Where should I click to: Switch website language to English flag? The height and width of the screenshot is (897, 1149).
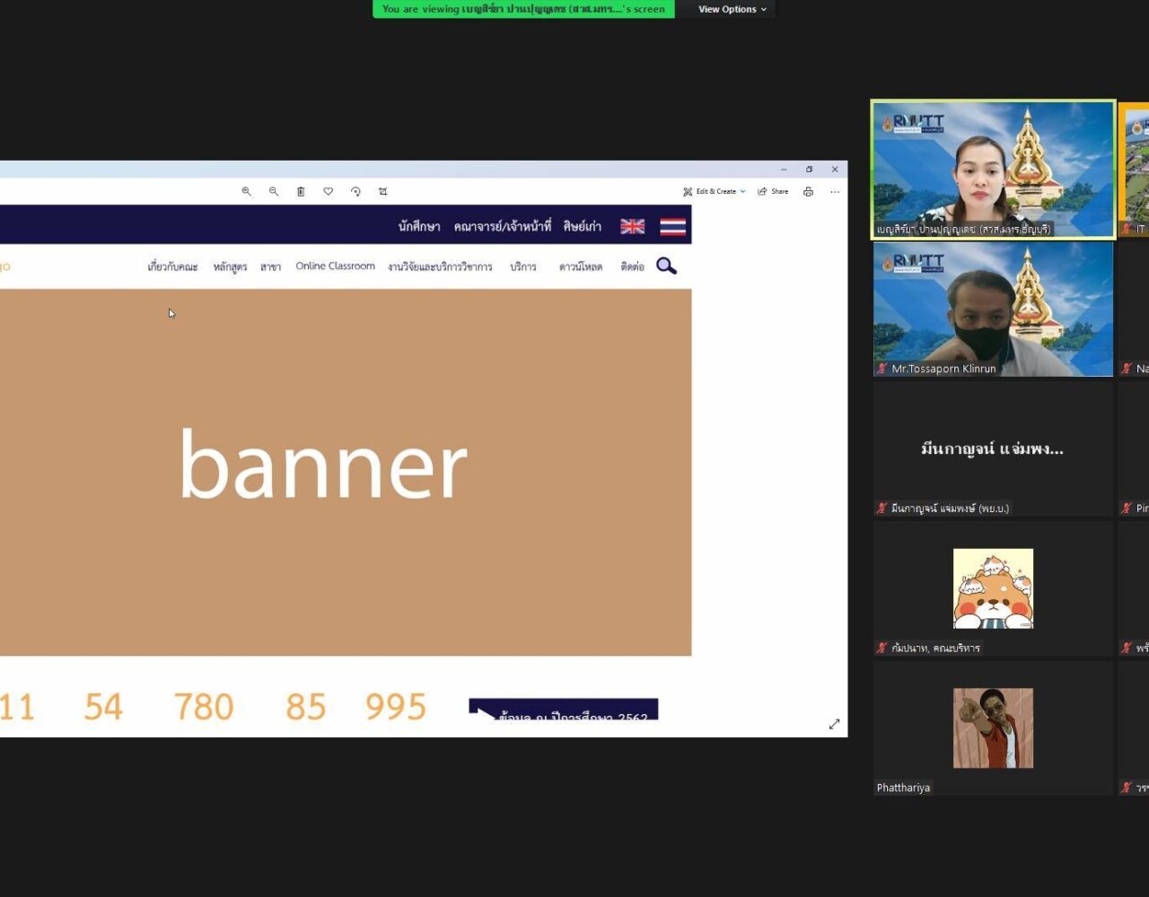[x=632, y=226]
